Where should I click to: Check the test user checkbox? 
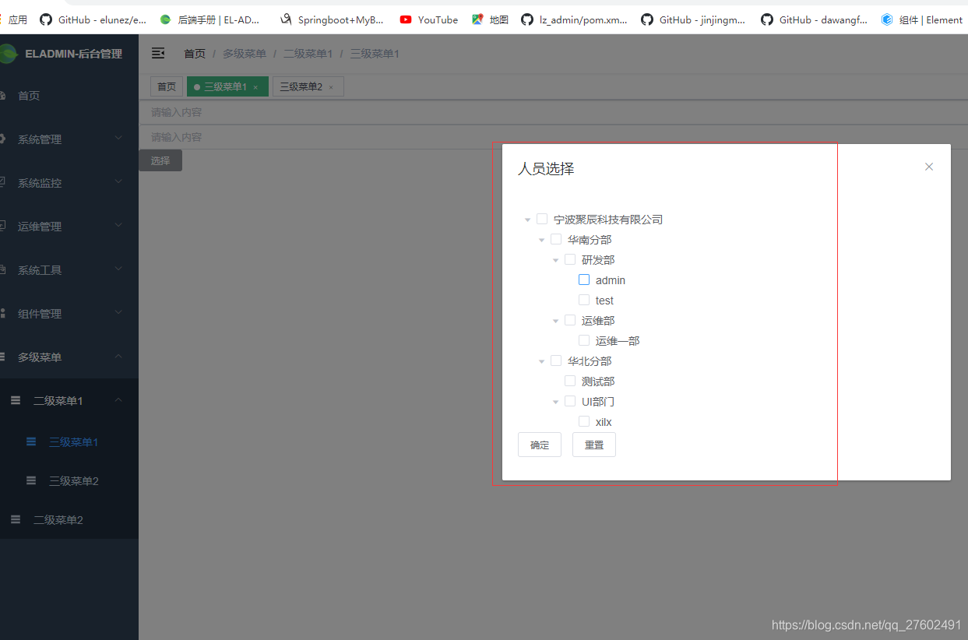584,300
